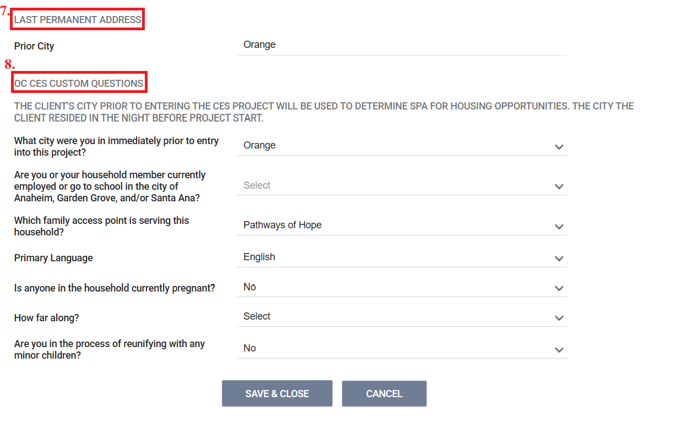Click the "currently pregnant?" question label
This screenshot has width=674, height=423.
click(x=115, y=288)
